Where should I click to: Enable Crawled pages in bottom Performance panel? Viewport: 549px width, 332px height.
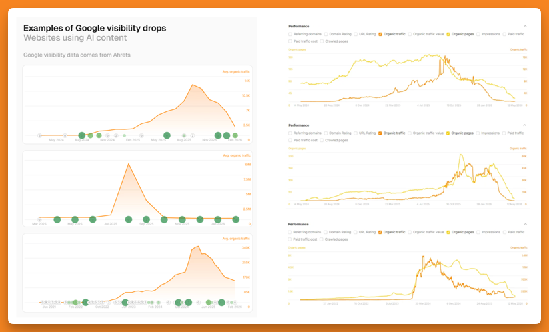321,239
